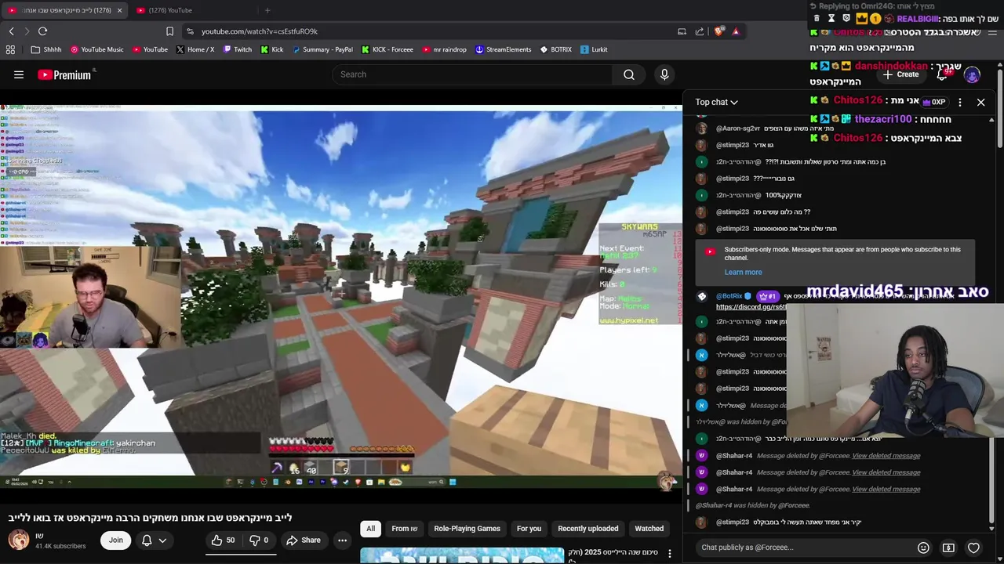Select the Watched chip

coord(649,529)
